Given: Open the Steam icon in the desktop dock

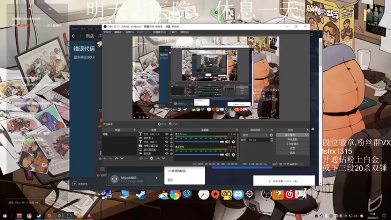Looking at the screenshot, I should coord(141,195).
